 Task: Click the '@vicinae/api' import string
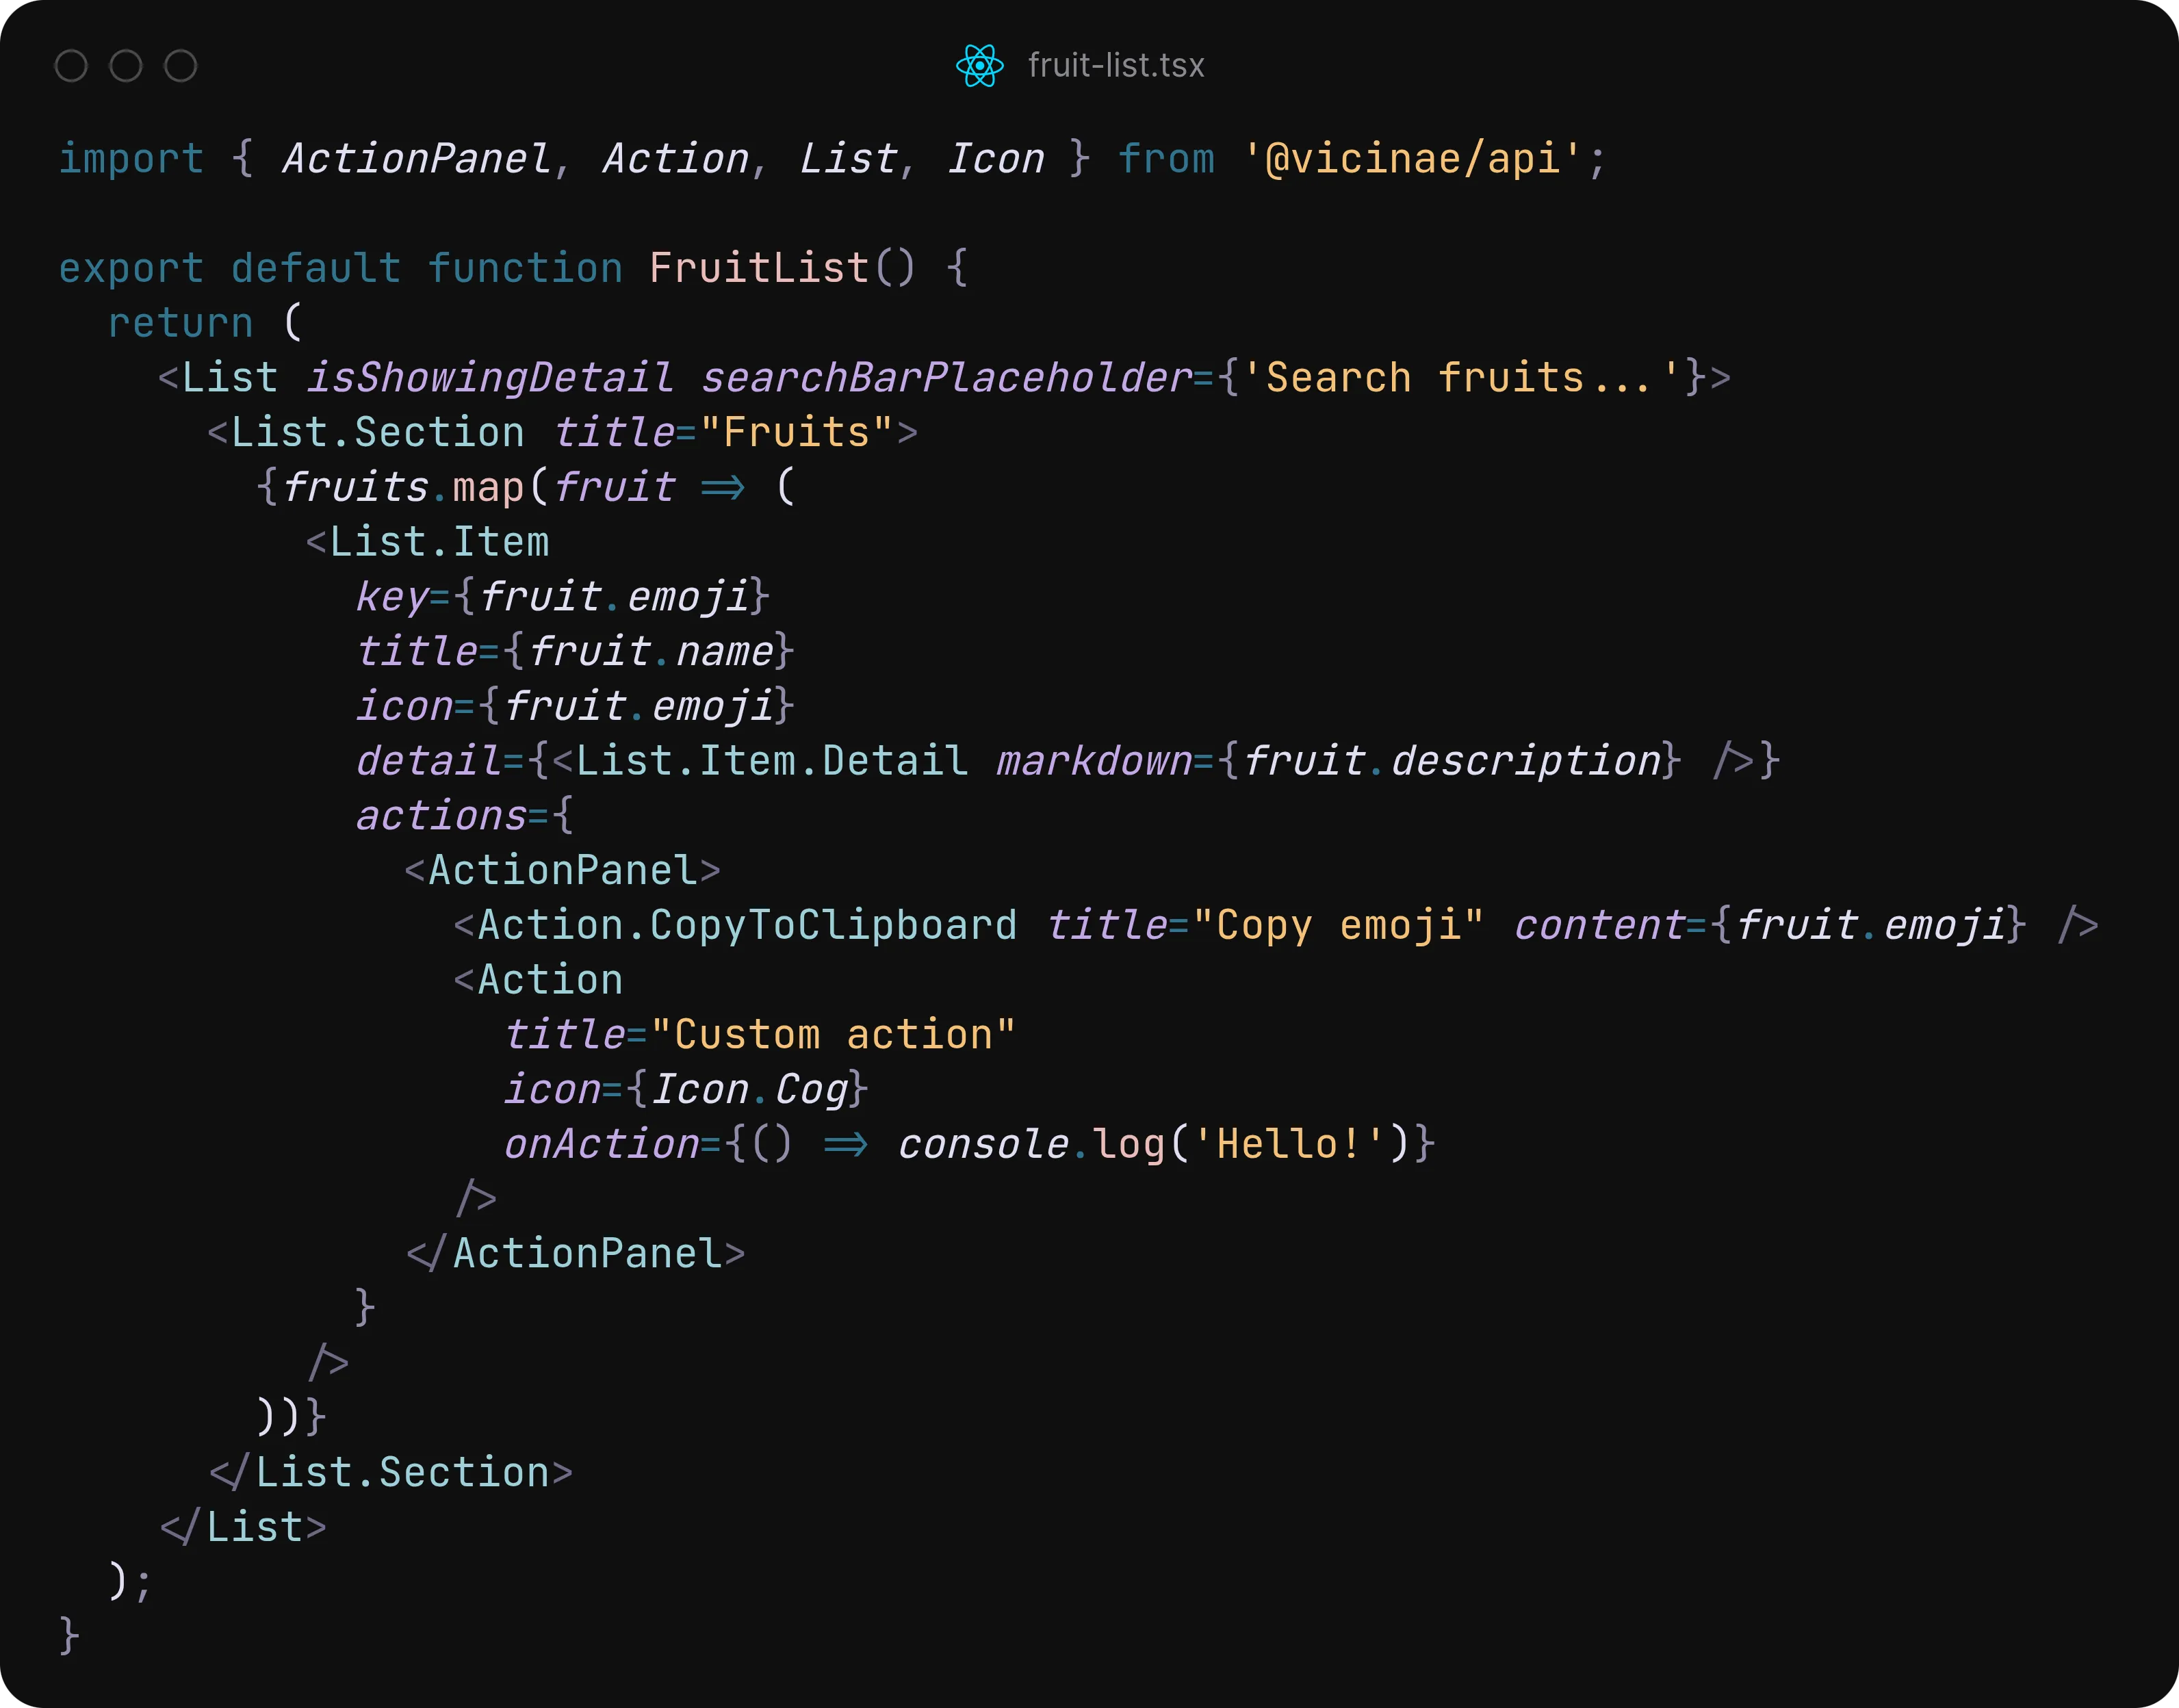[x=1412, y=159]
